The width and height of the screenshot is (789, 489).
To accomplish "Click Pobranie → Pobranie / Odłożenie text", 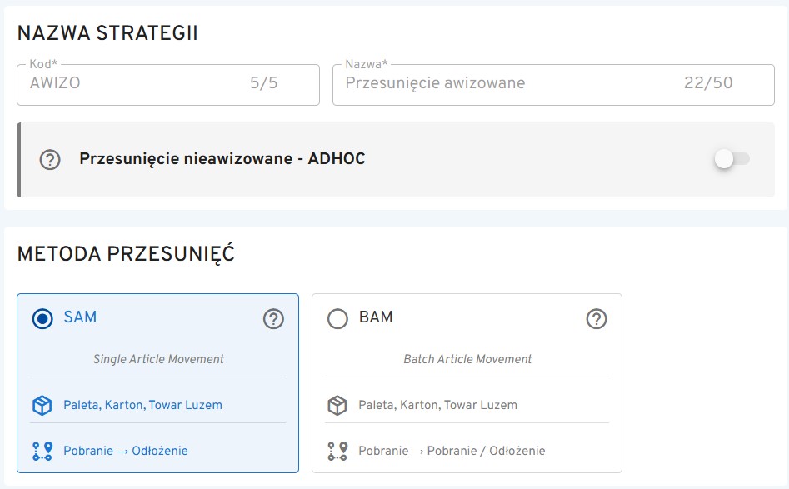I will [x=452, y=451].
